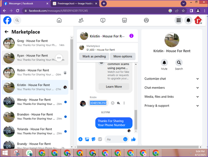Open Wendy - House For Rent chat
This screenshot has height=157, width=208.
click(x=35, y=102)
